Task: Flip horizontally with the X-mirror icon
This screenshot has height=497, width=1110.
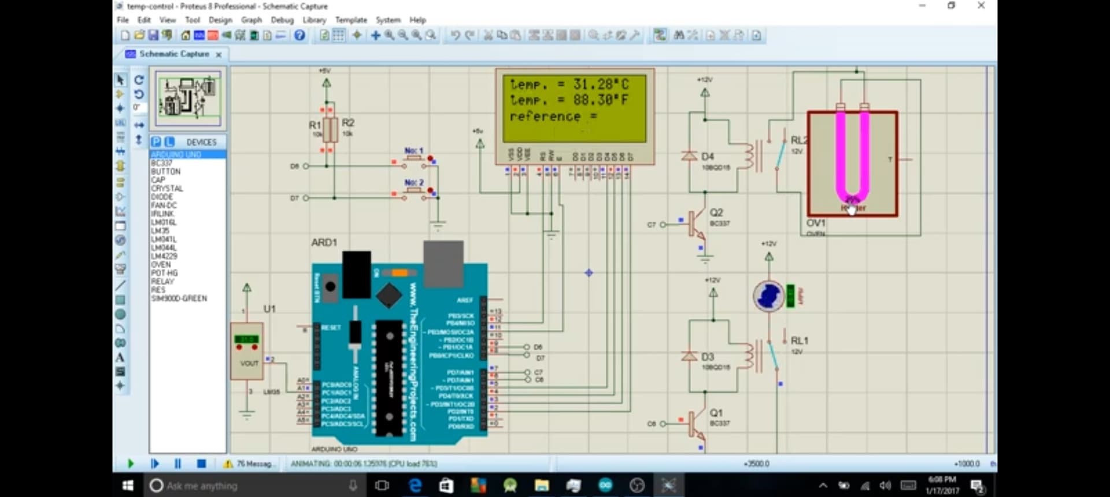Action: [139, 125]
